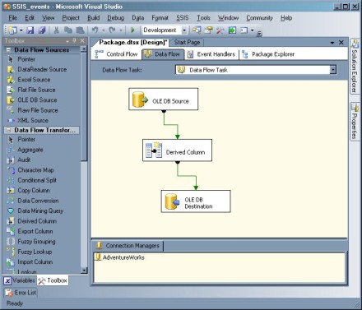Open the Format menu
Screen dimensions: 362x310
coord(160,18)
